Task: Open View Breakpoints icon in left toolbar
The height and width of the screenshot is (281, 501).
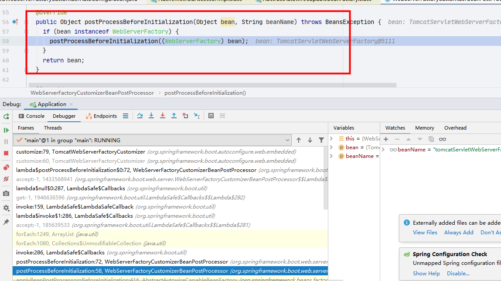Action: pyautogui.click(x=6, y=168)
